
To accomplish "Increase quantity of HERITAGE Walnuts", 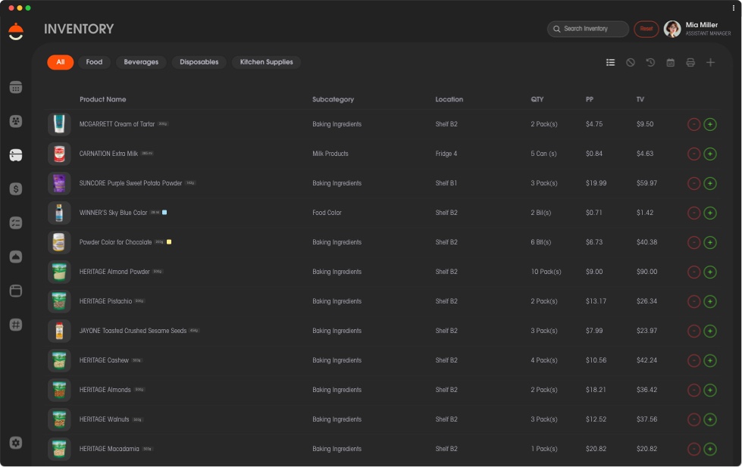I will click(x=709, y=419).
